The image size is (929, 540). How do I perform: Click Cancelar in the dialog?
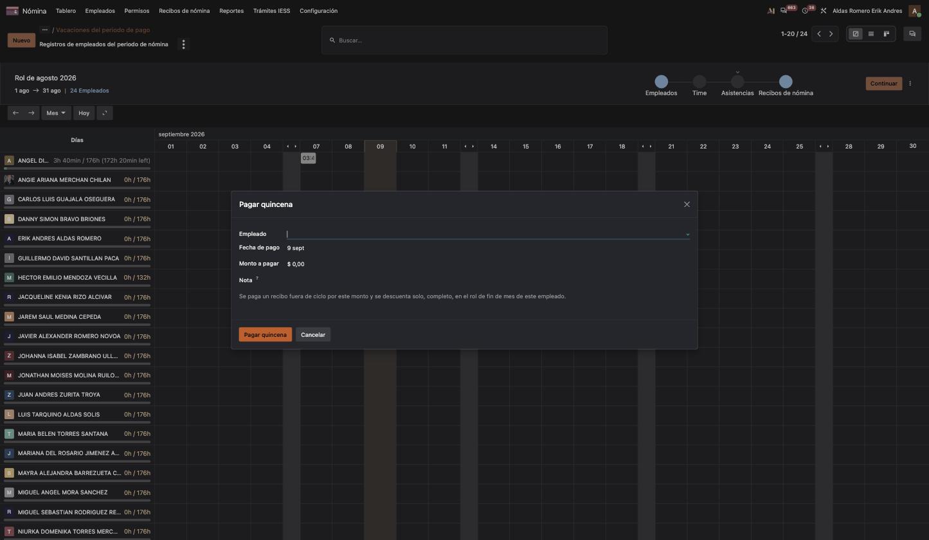point(313,335)
